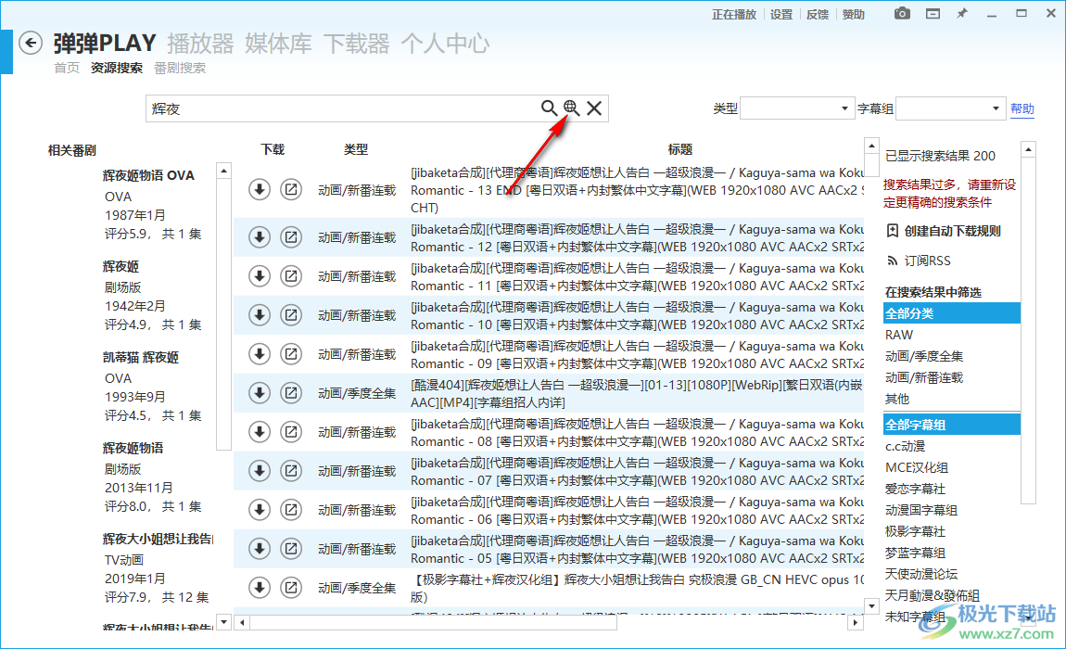
Task: Download the Romantic - 13 END entry
Action: pyautogui.click(x=259, y=190)
